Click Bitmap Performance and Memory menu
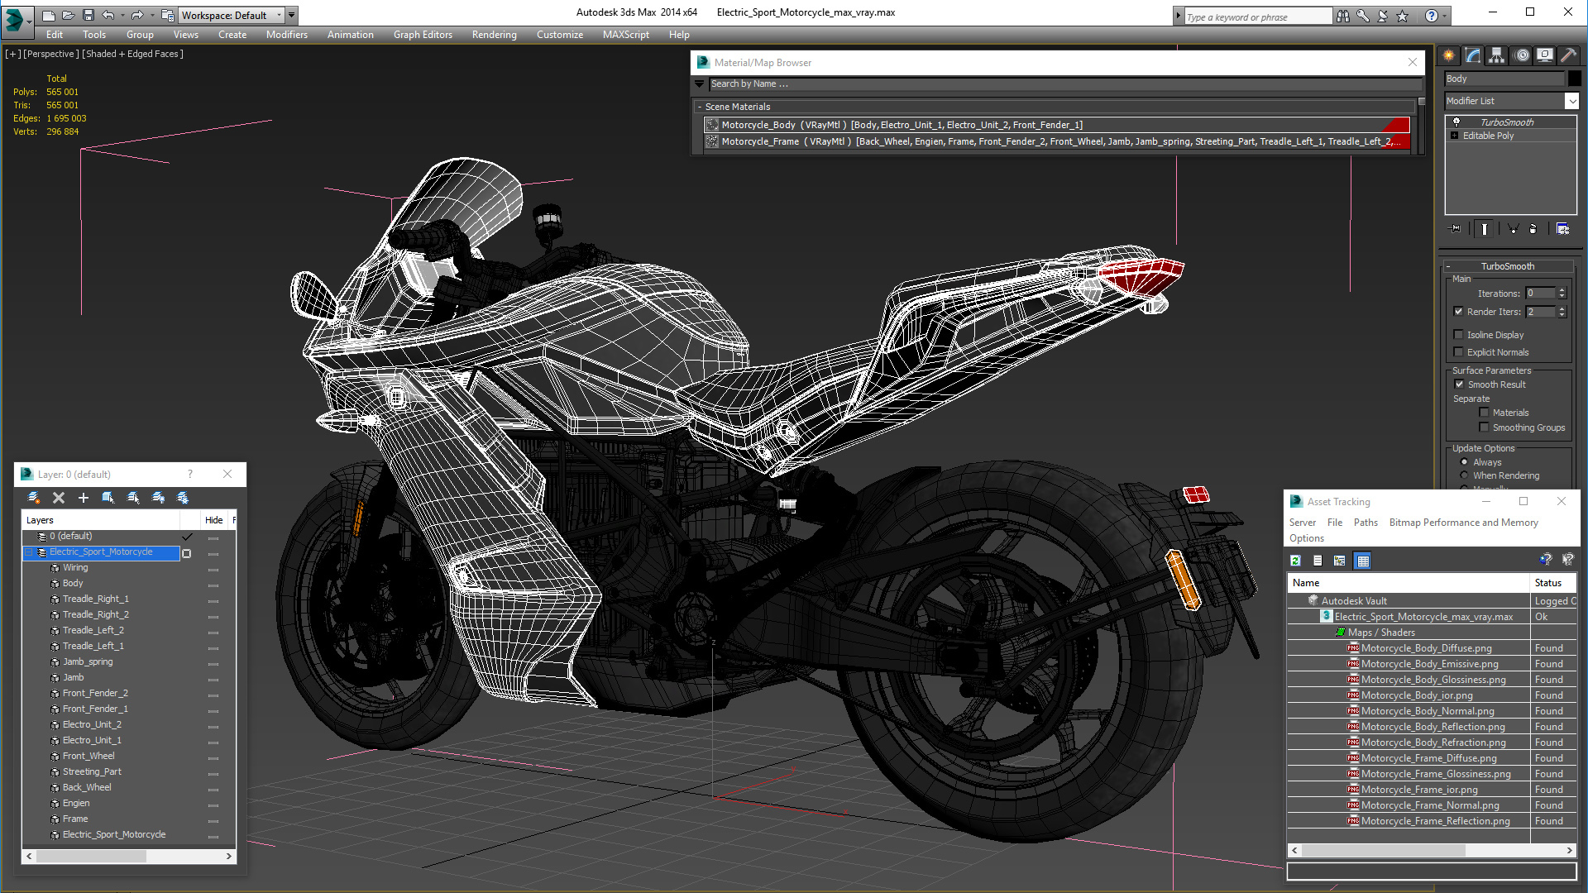1588x893 pixels. (1463, 523)
